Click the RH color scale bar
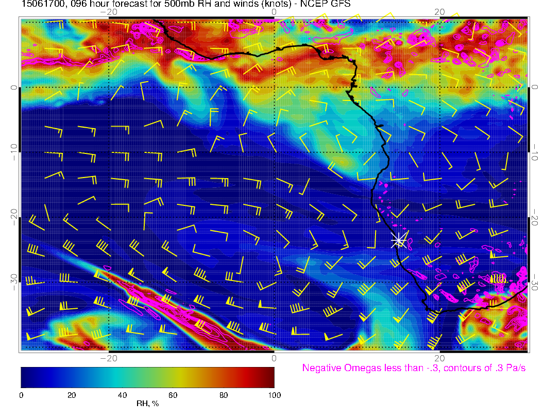Viewport: 544px width, 420px height. [x=147, y=377]
